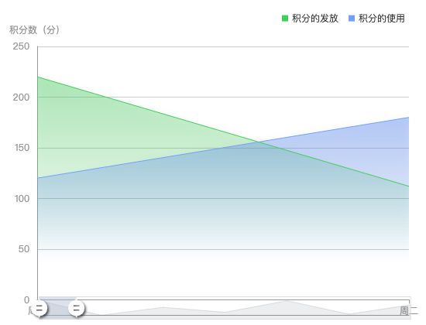Click the 周二 axis label
Screen dimensions: 426x325
[408, 310]
